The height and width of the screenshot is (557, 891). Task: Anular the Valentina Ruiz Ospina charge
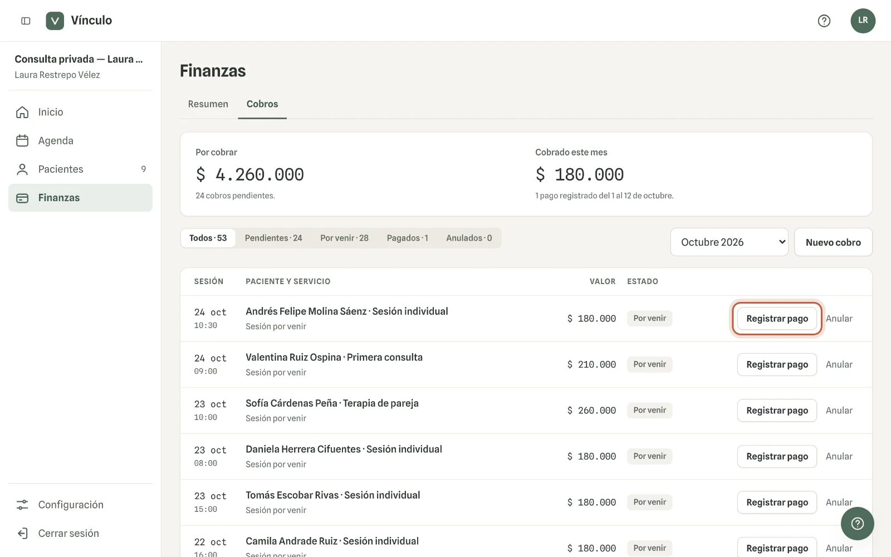pyautogui.click(x=839, y=364)
